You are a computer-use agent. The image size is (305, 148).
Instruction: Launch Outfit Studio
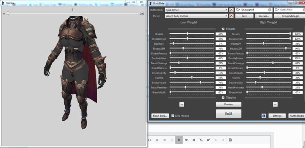coord(297,116)
